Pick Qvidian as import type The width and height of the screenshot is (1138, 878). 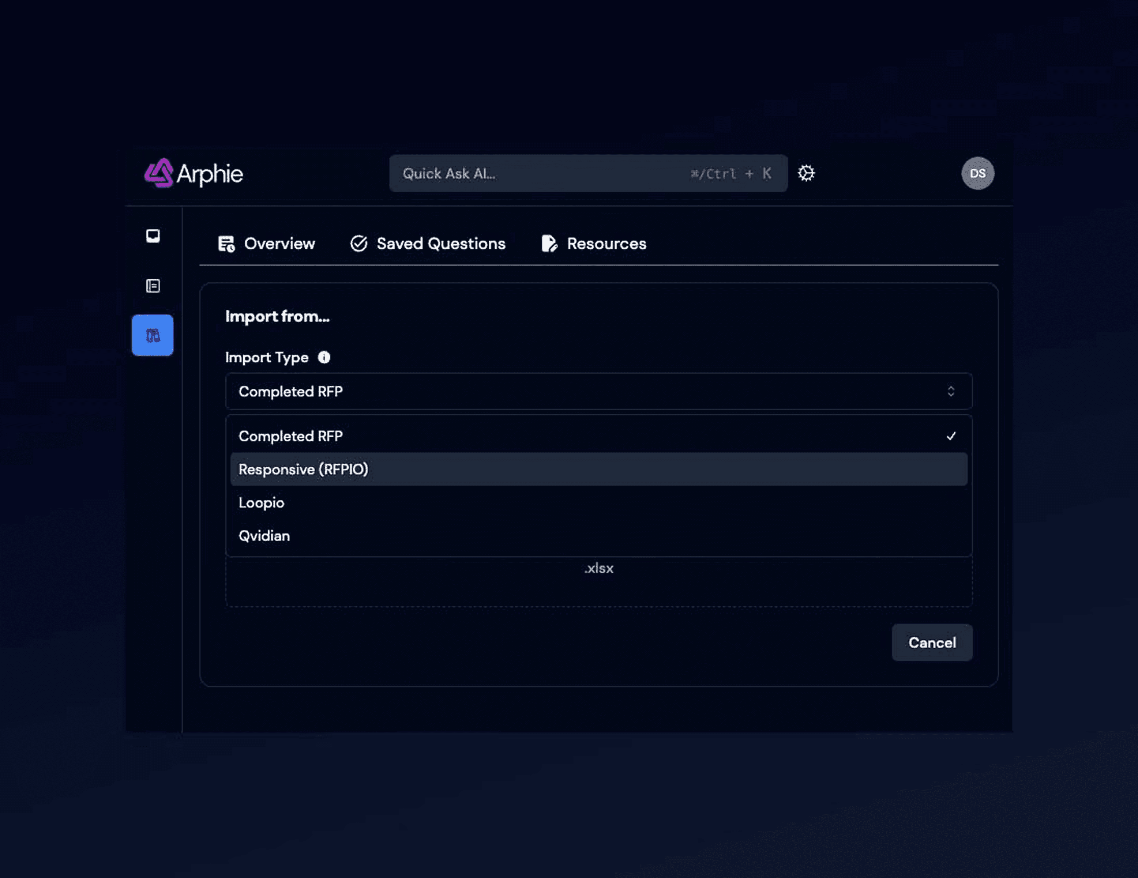coord(264,536)
